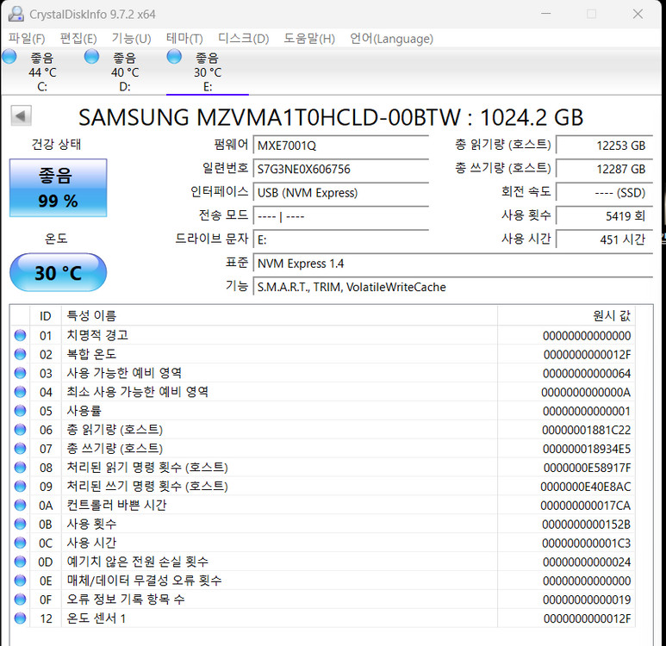Click raw value 0000000000024
The image size is (666, 646).
587,562
